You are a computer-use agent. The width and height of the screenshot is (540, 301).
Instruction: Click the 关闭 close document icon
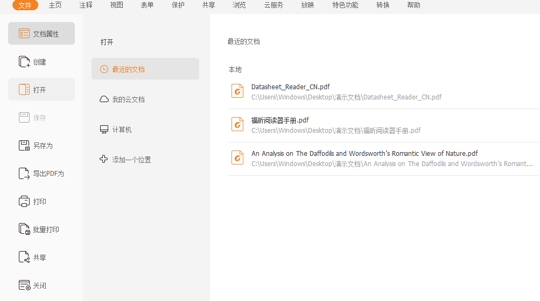pyautogui.click(x=24, y=285)
